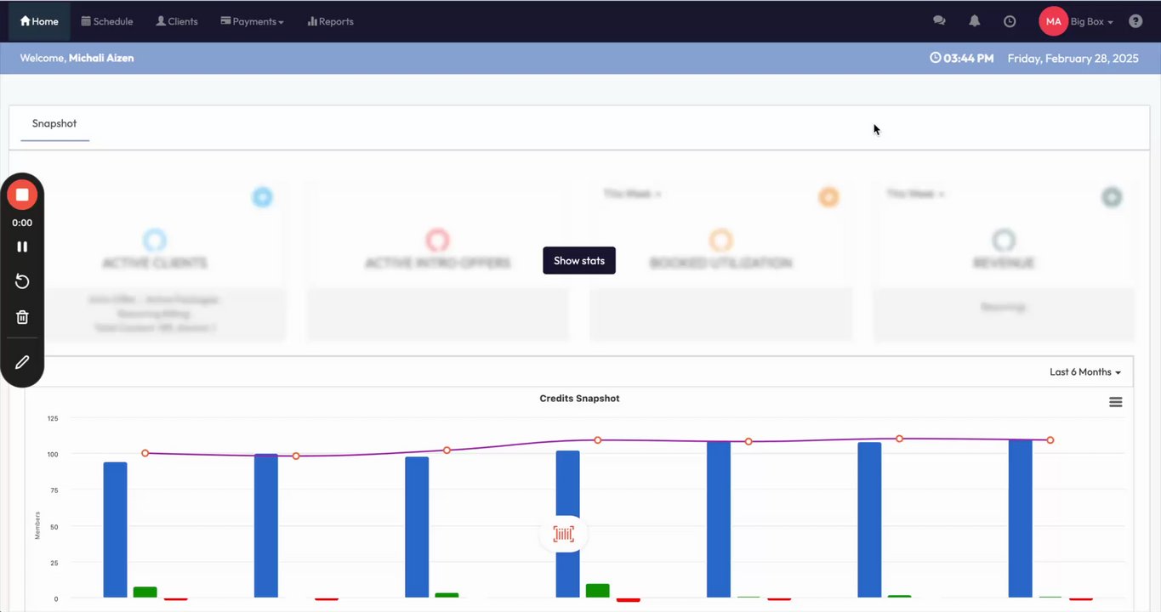Click the Credits Snapshot chart title
Screen dimensions: 1161x612
pos(579,399)
